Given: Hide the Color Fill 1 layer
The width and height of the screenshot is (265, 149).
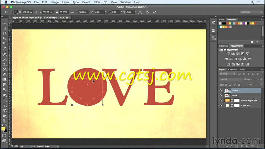Looking at the screenshot, I should point(221,106).
